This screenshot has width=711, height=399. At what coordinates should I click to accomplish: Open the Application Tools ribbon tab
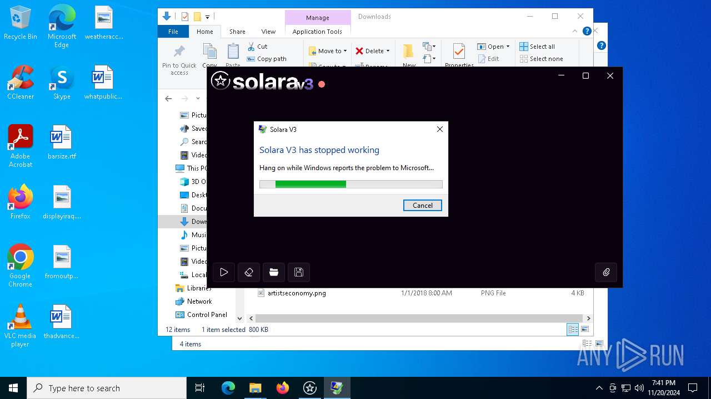(317, 32)
